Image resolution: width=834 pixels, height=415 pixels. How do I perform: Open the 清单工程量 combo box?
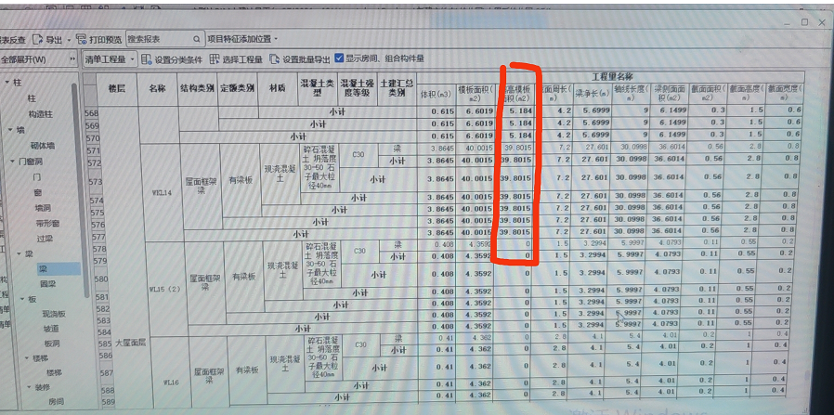pyautogui.click(x=111, y=59)
